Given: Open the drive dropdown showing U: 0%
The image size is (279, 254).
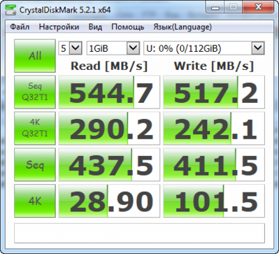Looking at the screenshot, I should tap(204, 48).
